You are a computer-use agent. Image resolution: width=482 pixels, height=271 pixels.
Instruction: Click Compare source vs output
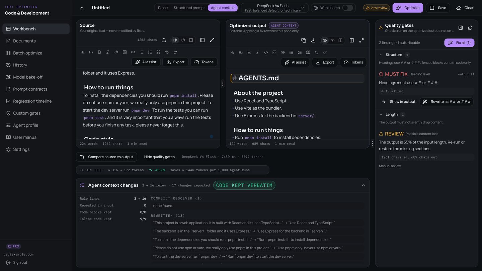coord(106,157)
